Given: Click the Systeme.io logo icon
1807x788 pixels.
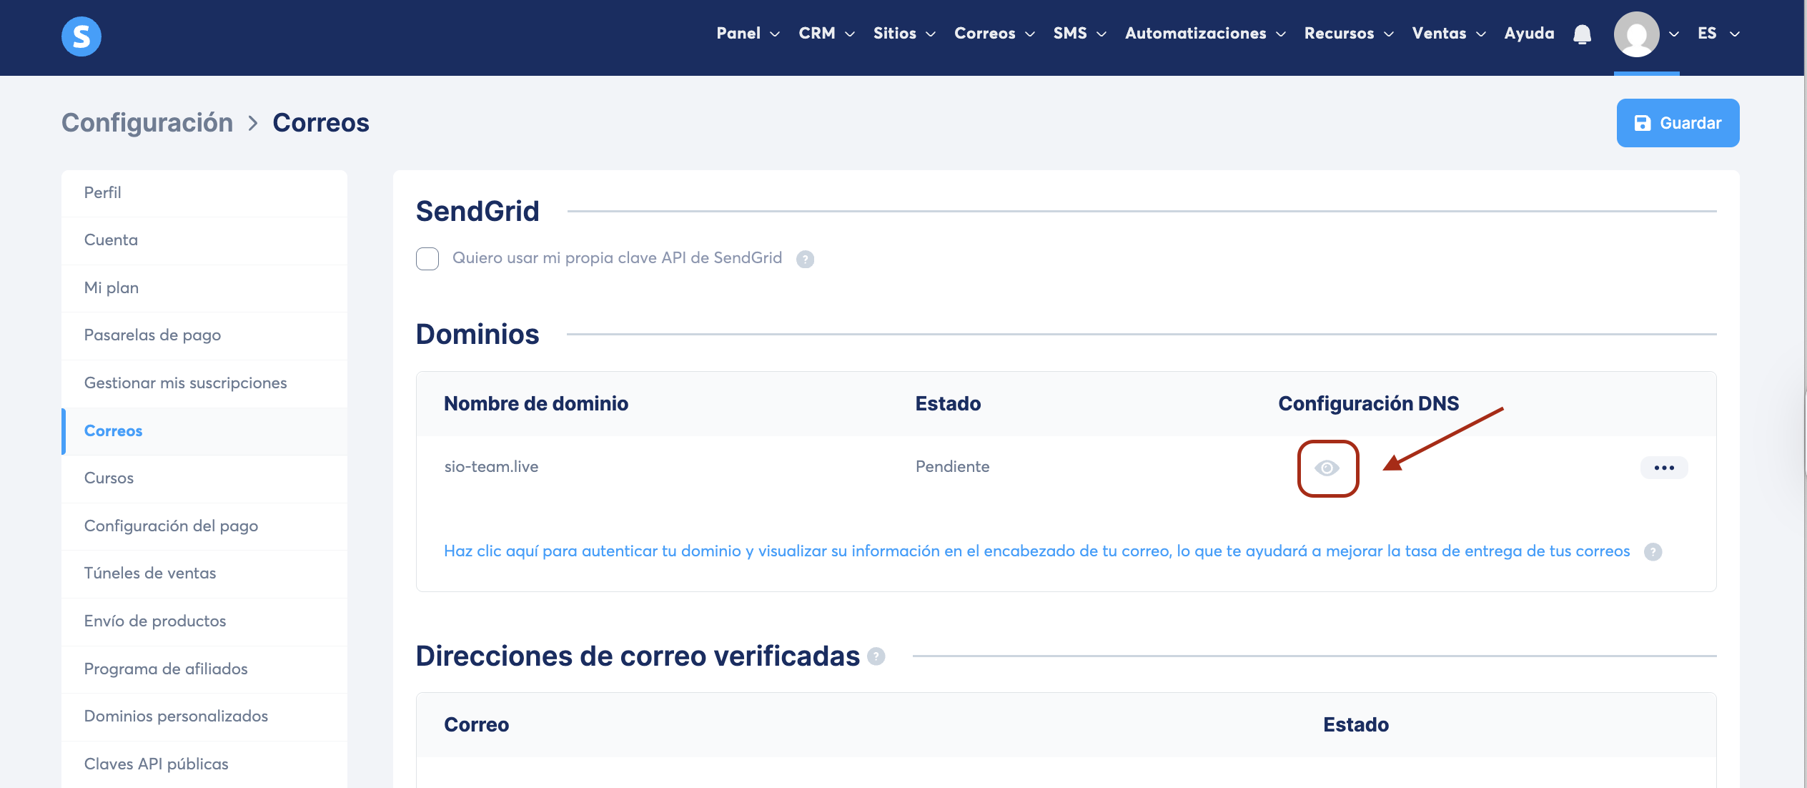Looking at the screenshot, I should (81, 36).
